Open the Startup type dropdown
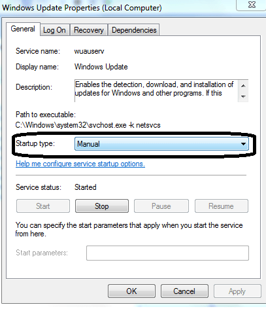This screenshot has width=266, height=311. click(161, 144)
